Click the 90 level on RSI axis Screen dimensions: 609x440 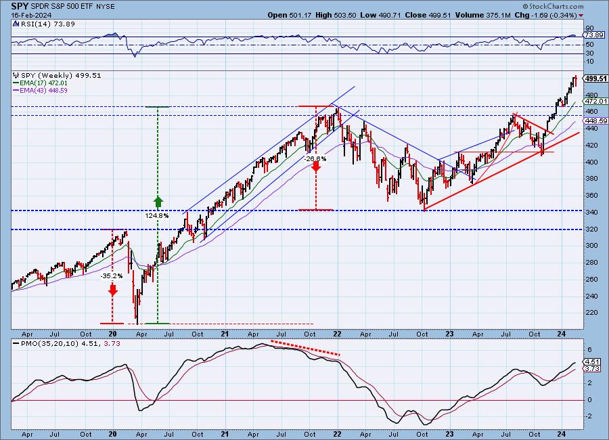coord(589,28)
